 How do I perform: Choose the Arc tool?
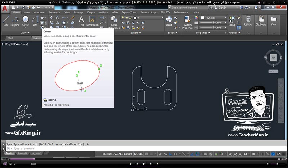coord(35,21)
